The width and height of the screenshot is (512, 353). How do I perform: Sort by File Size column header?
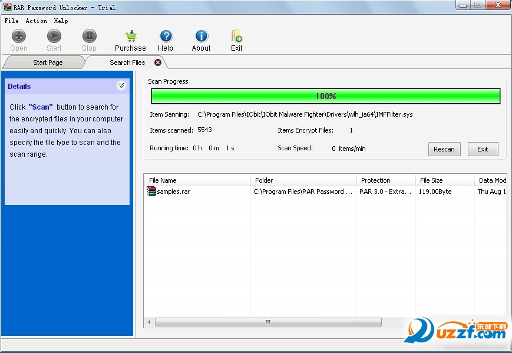point(445,180)
